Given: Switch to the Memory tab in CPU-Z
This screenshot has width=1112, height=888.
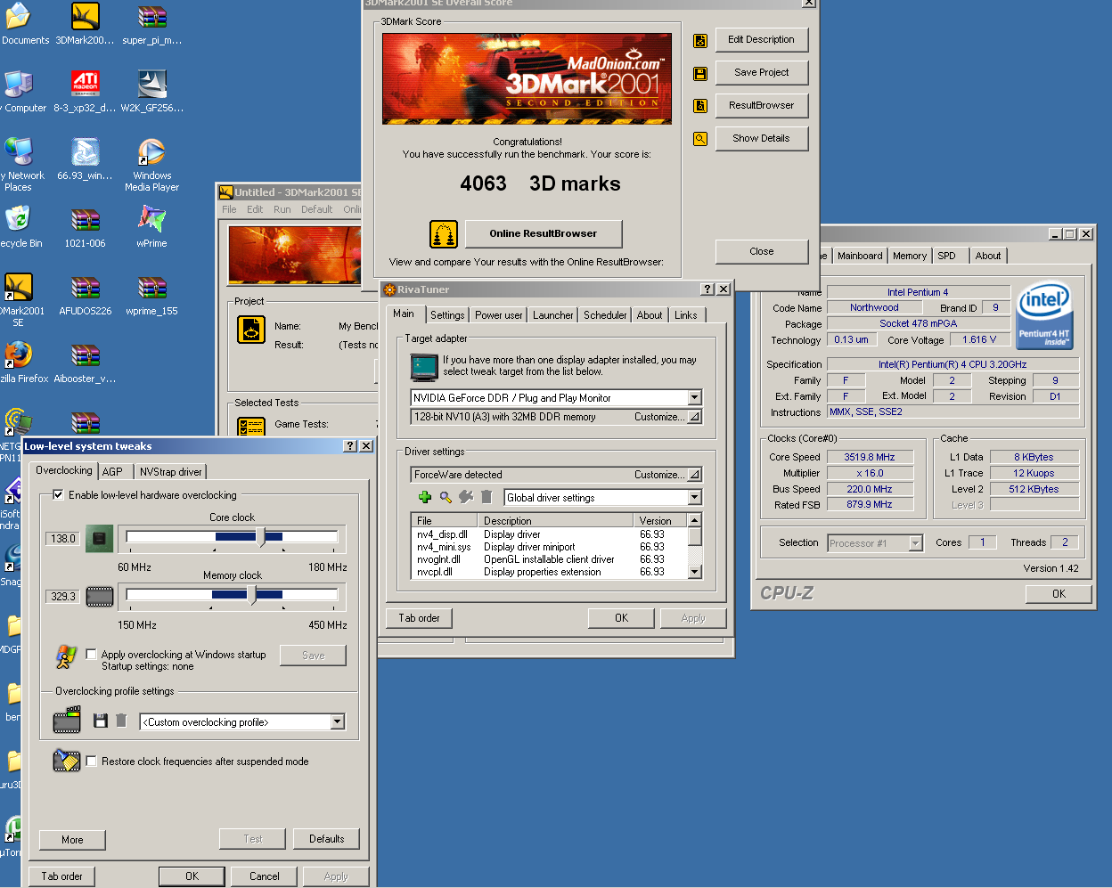Looking at the screenshot, I should tap(910, 256).
